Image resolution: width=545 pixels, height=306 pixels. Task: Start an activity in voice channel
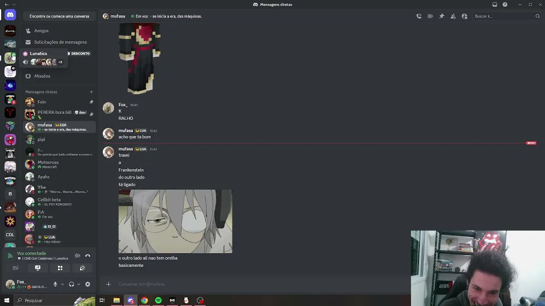click(60, 268)
